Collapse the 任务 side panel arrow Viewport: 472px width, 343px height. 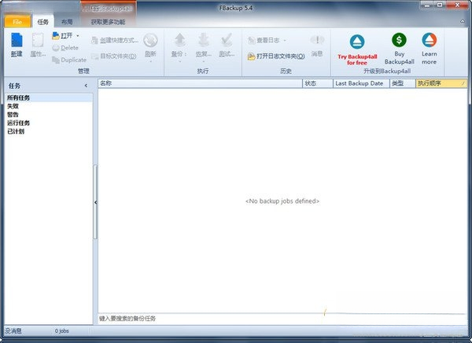[86, 86]
